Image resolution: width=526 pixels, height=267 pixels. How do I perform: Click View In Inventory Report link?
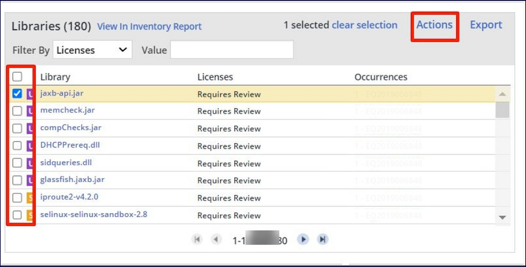[149, 27]
